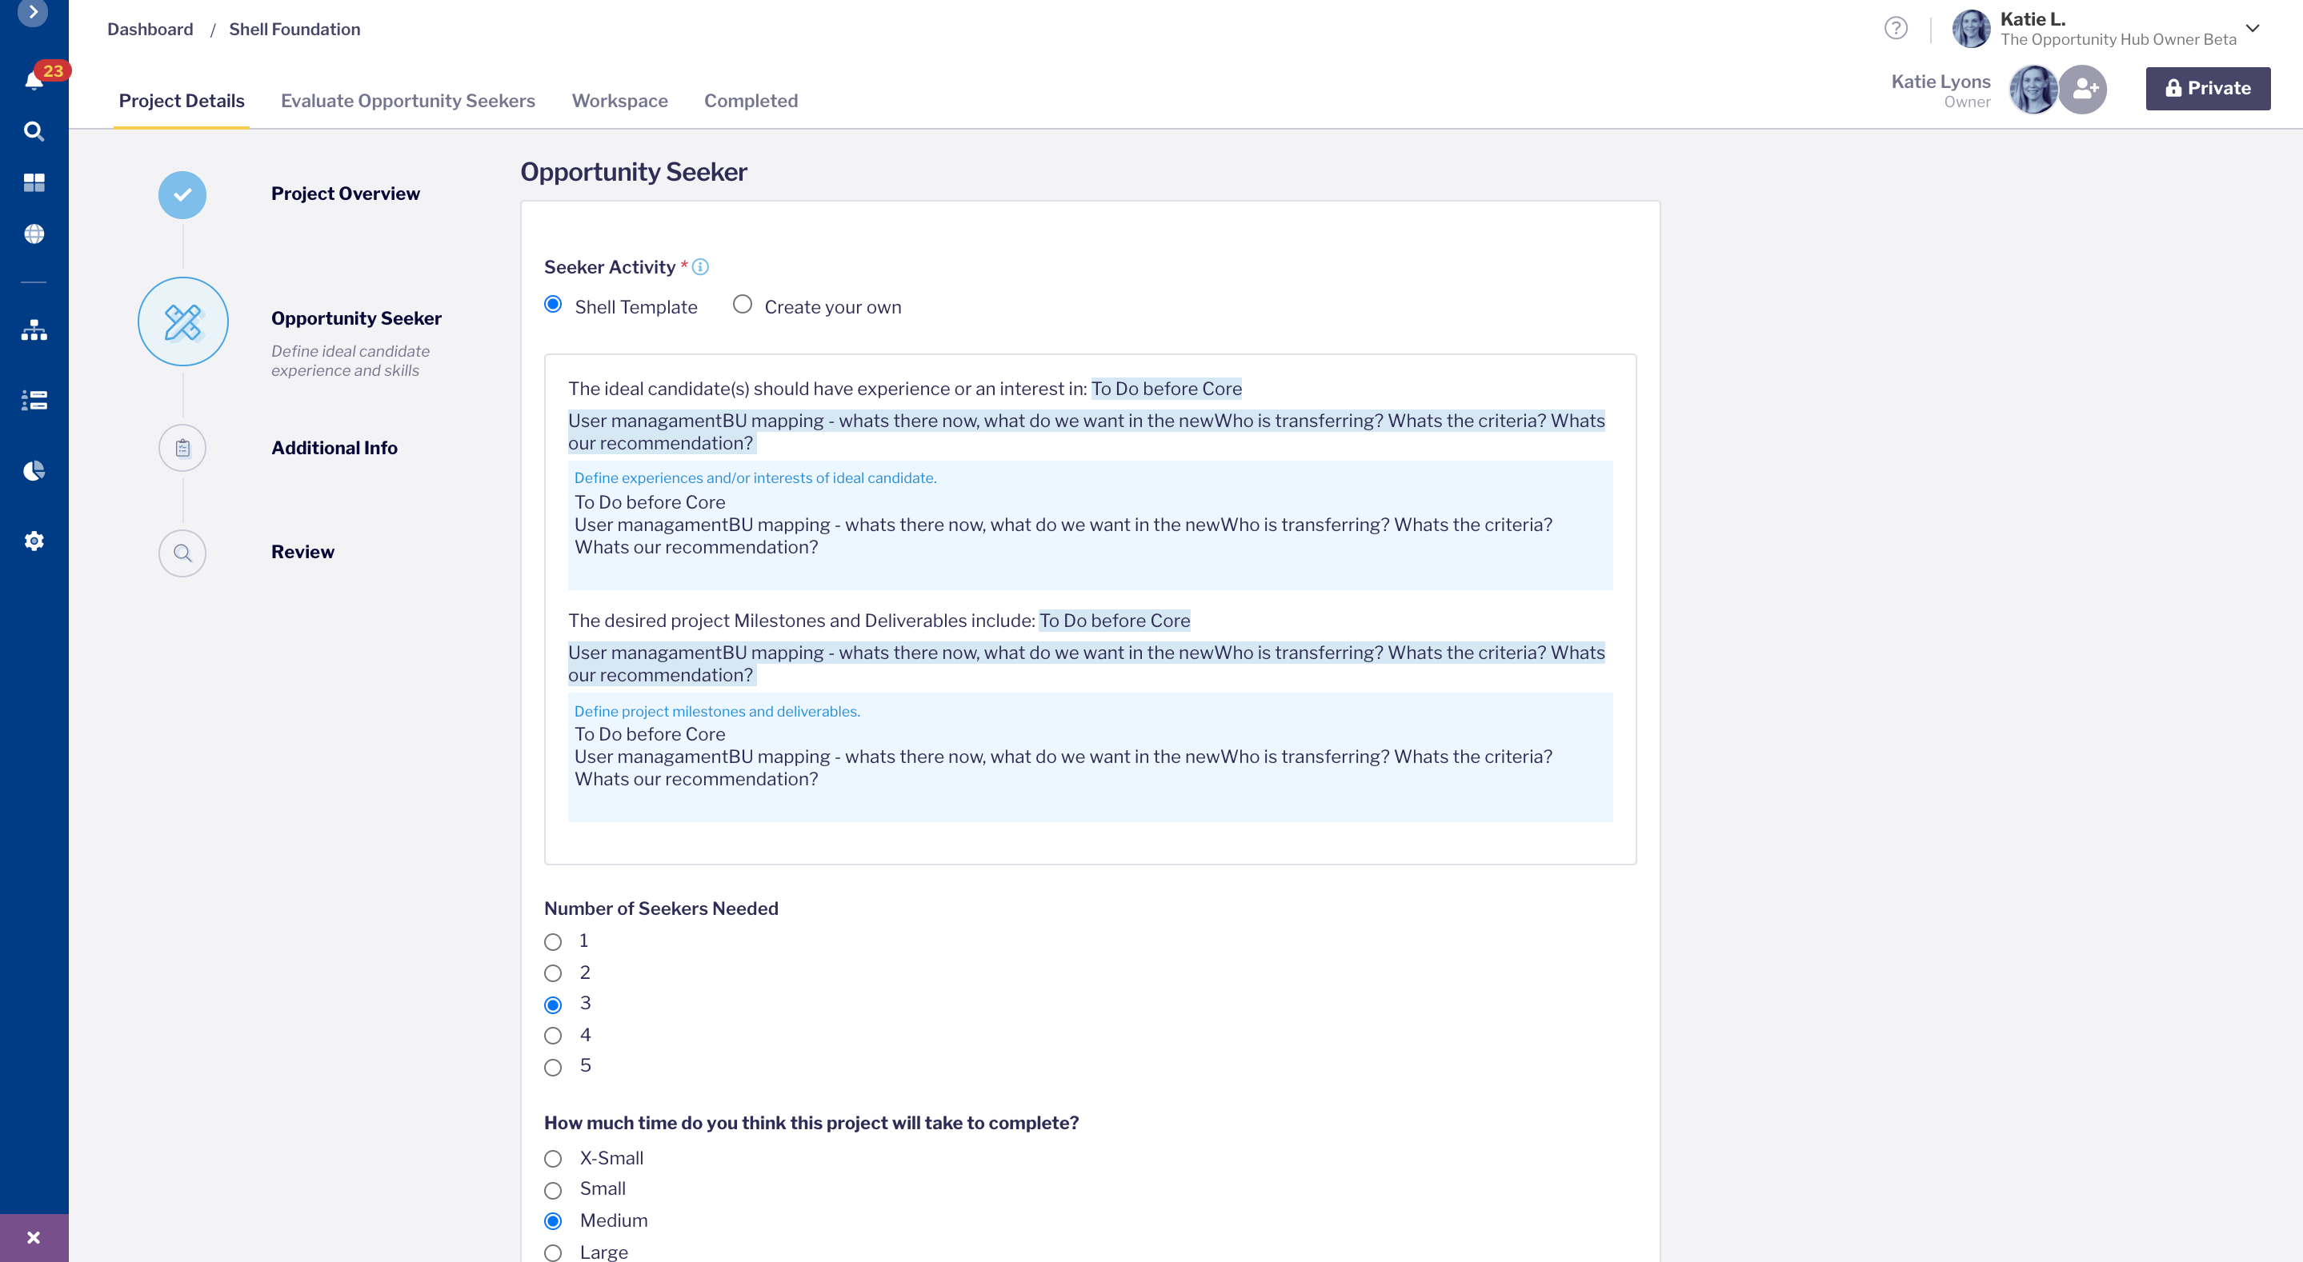This screenshot has width=2303, height=1262.
Task: Open the dashboard grid icon in sidebar
Action: [x=34, y=183]
